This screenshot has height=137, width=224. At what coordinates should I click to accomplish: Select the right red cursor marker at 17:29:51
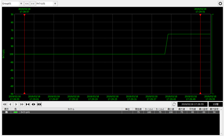point(200,15)
